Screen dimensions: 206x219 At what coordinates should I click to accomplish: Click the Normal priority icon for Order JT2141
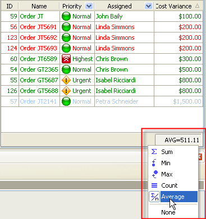tap(66, 101)
